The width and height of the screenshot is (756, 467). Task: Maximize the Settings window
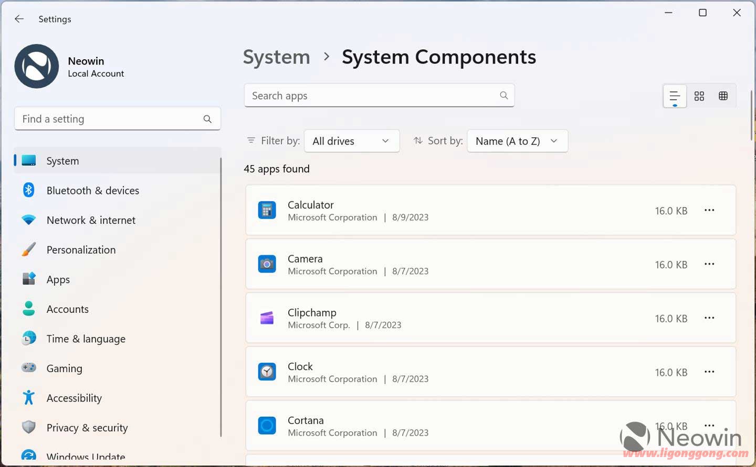coord(702,13)
